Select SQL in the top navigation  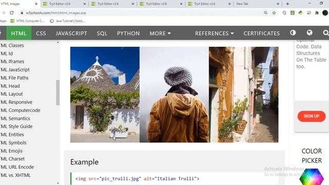pos(102,33)
